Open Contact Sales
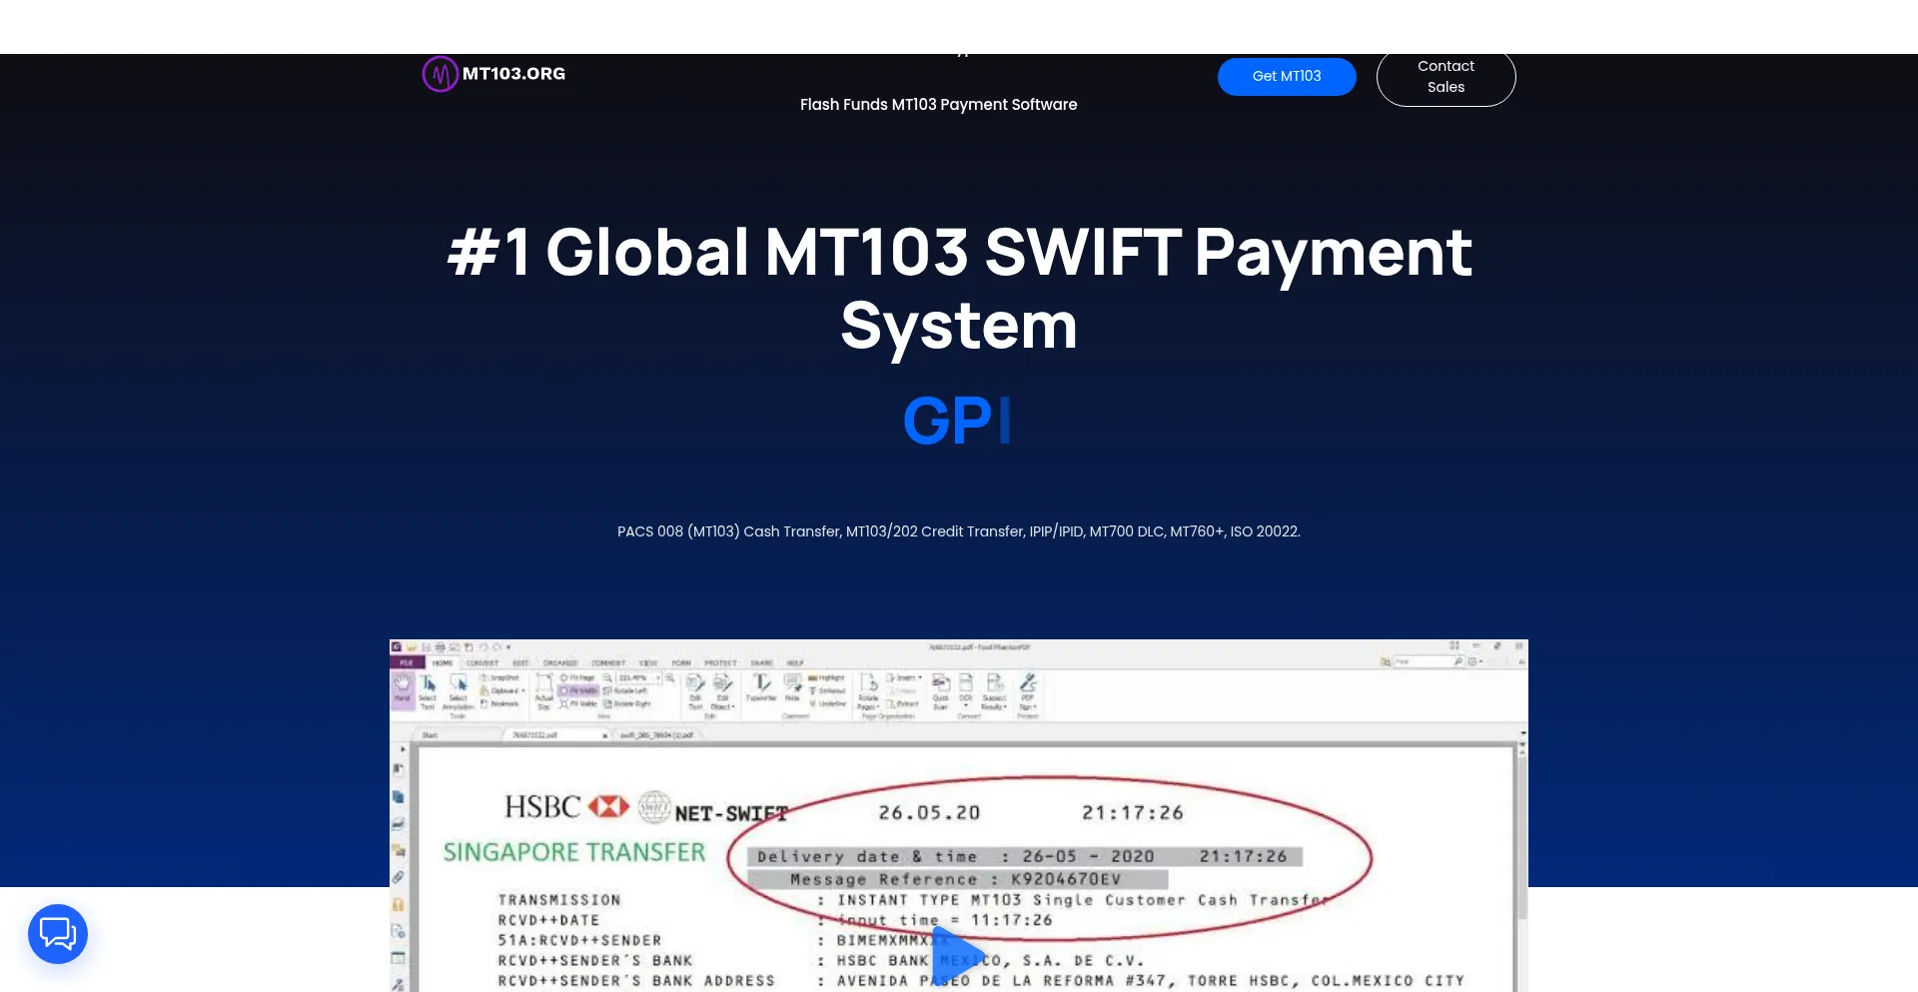Image resolution: width=1918 pixels, height=992 pixels. click(x=1445, y=76)
